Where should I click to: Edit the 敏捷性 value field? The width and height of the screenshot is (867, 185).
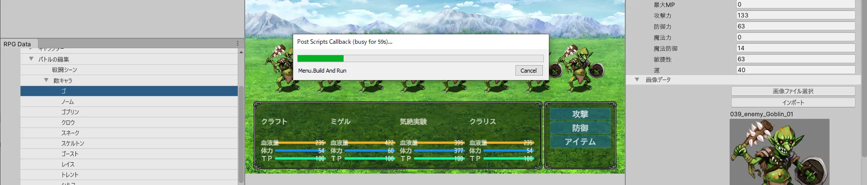[x=796, y=59]
